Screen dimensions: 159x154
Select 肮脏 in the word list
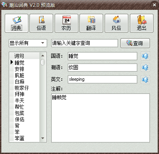tap(26, 75)
